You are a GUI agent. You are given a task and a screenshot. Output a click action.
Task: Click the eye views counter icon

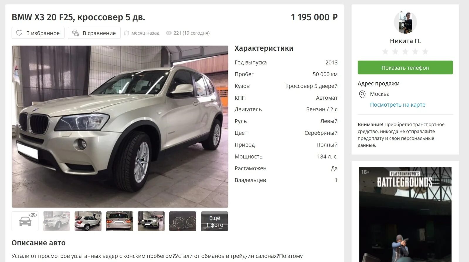point(169,33)
